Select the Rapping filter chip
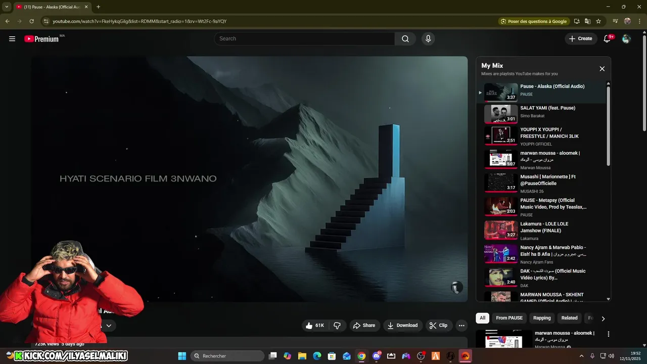Viewport: 647px width, 364px height. coord(542,318)
